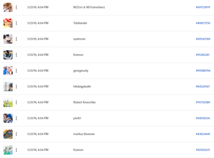Open three-dot menu for pix4U row
Viewport: 214px width, 158px height.
coord(16,118)
